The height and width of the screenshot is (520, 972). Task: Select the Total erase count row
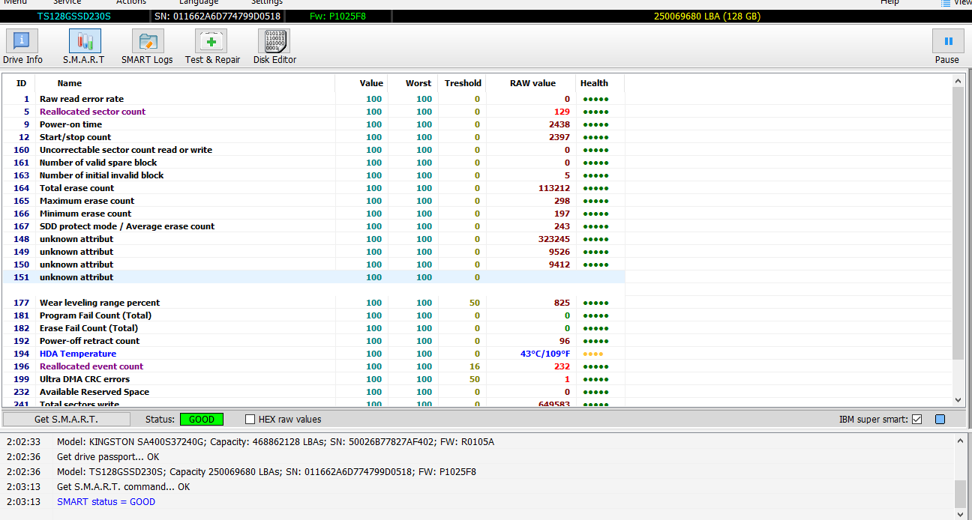[313, 188]
